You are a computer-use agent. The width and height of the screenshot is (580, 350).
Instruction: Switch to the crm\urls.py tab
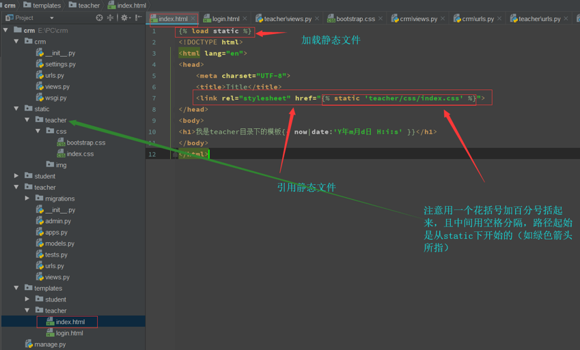click(478, 18)
